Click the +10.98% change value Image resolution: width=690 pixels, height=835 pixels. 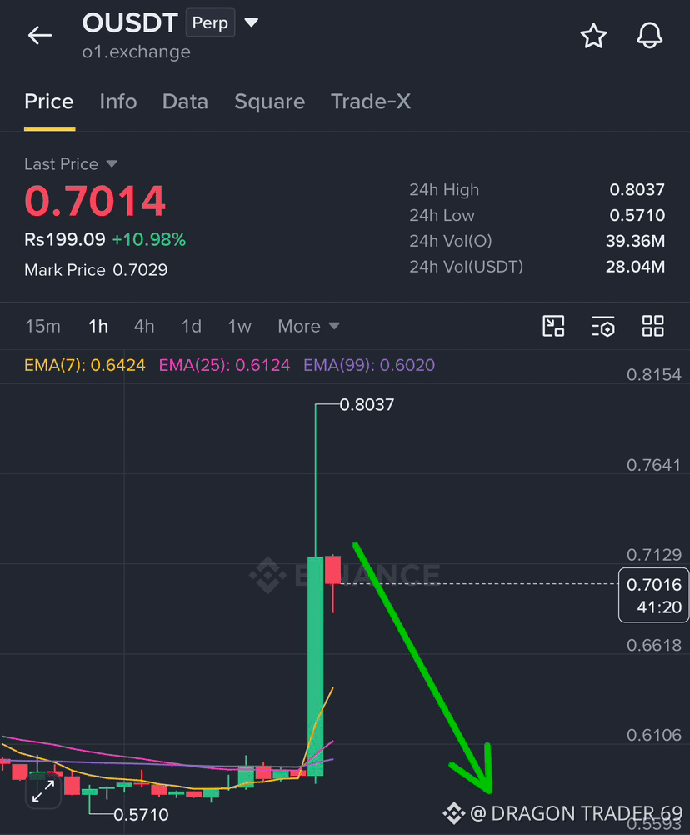point(149,240)
